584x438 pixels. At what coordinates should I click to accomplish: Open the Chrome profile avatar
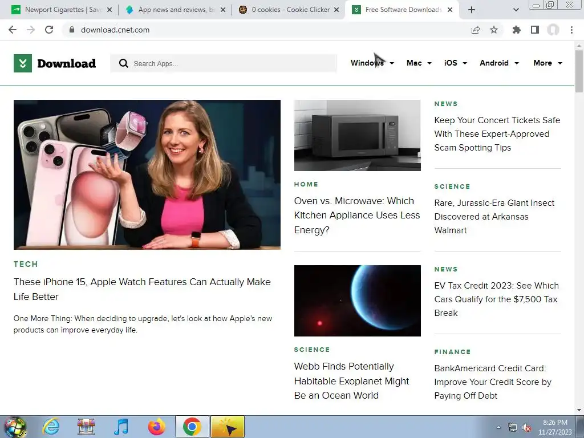(553, 30)
